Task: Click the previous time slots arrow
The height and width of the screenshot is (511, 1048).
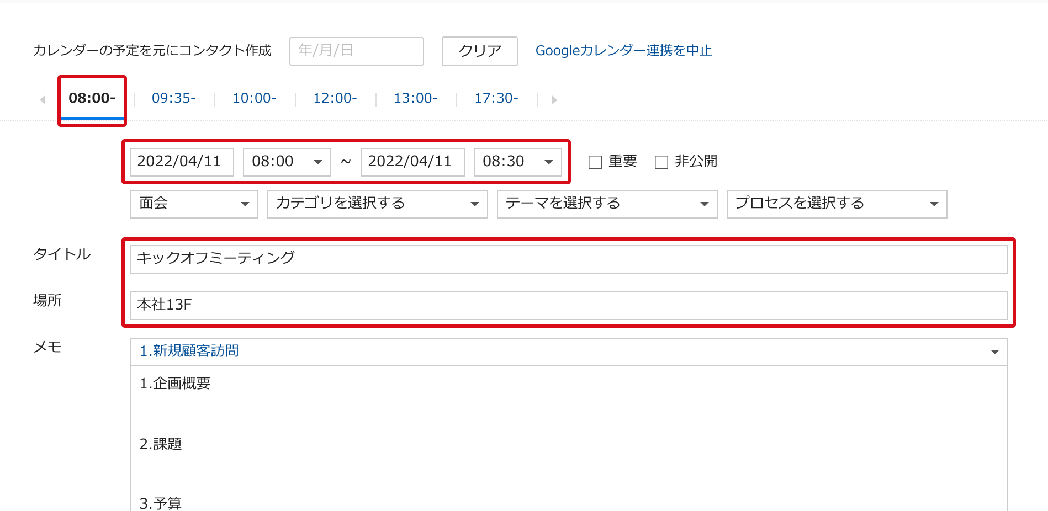Action: tap(43, 100)
